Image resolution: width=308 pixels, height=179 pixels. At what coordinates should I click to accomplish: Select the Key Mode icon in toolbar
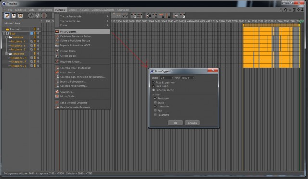pos(7,16)
